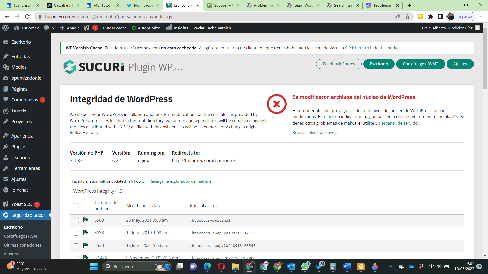This screenshot has height=274, width=488.
Task: Click the taskbar Búsqueda search box
Action: pos(137,266)
